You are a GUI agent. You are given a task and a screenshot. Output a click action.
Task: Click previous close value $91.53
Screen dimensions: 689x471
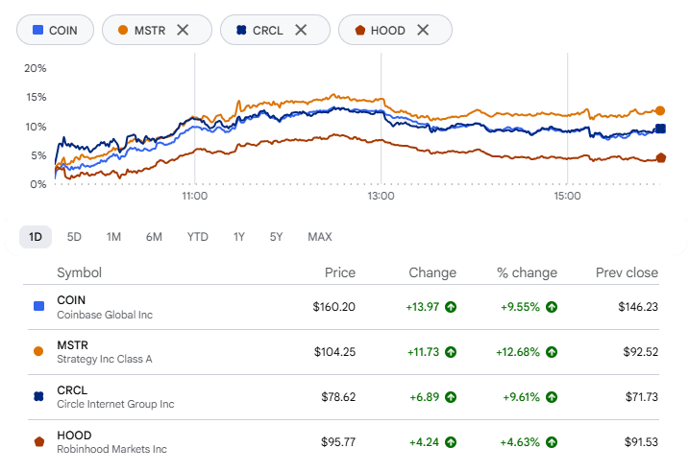[641, 442]
